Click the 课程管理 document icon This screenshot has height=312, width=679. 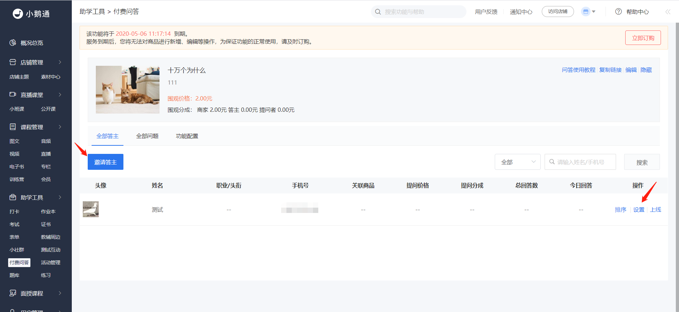pyautogui.click(x=13, y=127)
